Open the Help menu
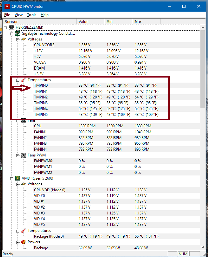This screenshot has height=257, width=208. click(x=45, y=15)
